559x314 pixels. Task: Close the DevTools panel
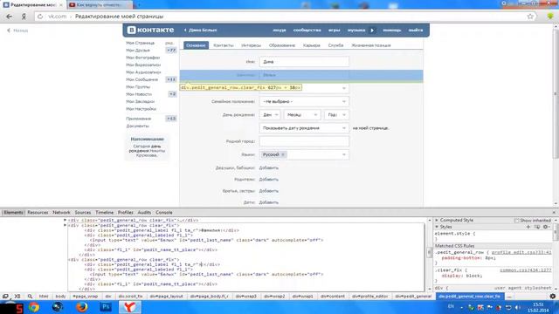[554, 213]
